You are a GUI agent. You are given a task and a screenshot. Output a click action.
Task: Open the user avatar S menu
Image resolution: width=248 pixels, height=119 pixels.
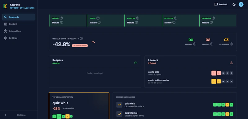pyautogui.click(x=241, y=4)
